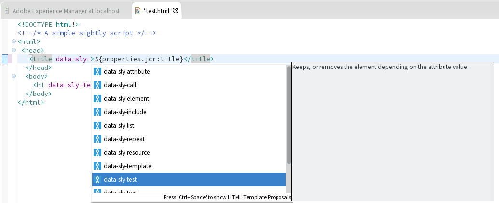Fold the body element block
Screen dimensions: 499x203
pyautogui.click(x=14, y=76)
